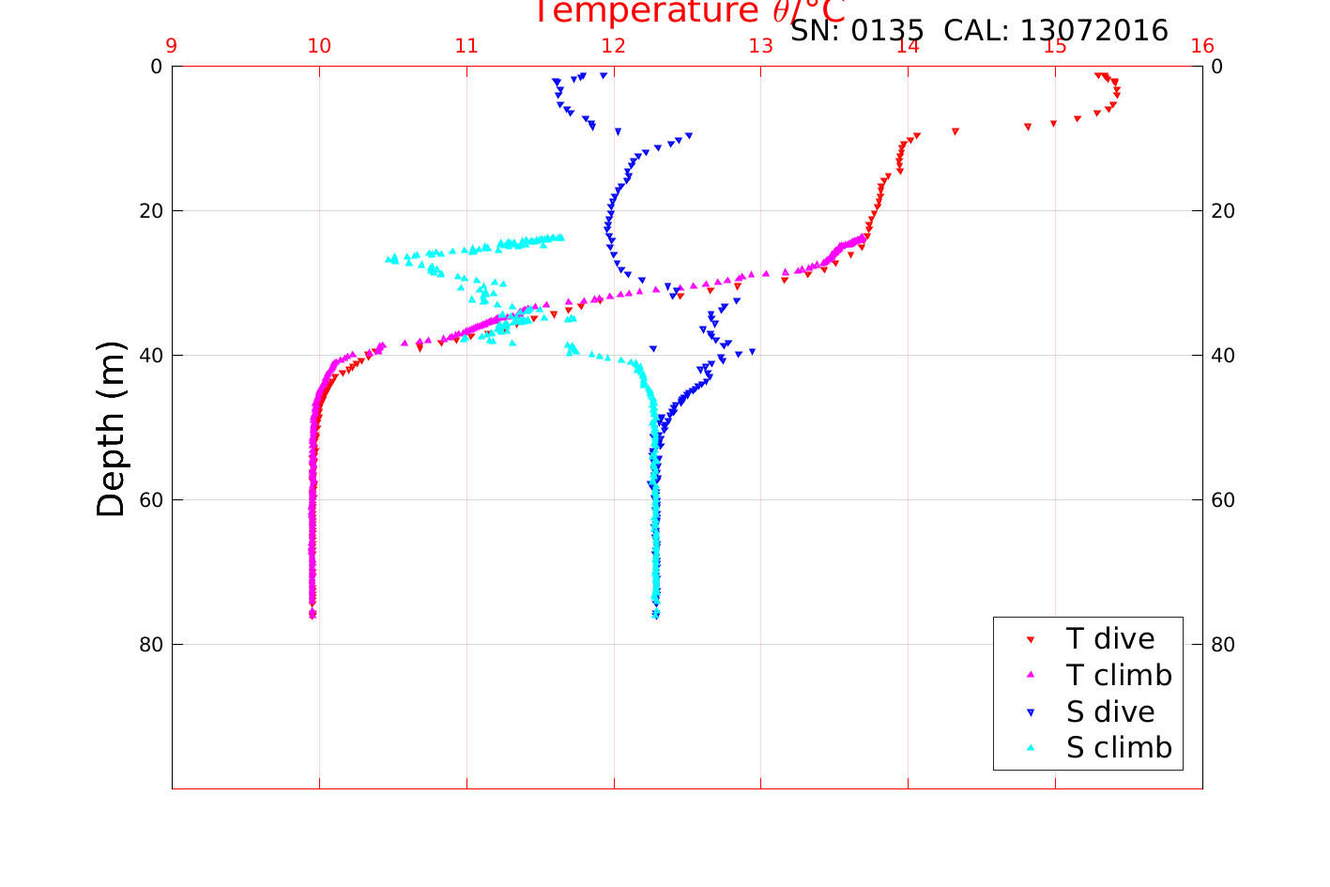Select the cyan triangle marker in legend
The image size is (1330, 887).
(x=1030, y=748)
